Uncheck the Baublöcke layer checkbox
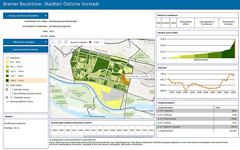The height and width of the screenshot is (150, 240). [x=8, y=58]
